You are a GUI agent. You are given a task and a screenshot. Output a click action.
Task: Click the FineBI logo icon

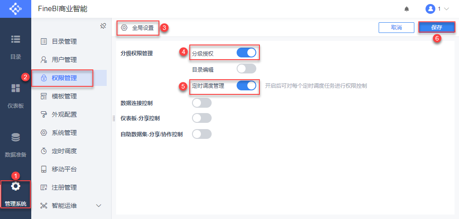click(x=16, y=9)
